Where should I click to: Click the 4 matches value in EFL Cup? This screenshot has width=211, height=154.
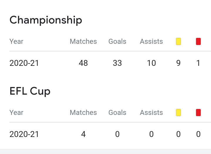(x=83, y=134)
